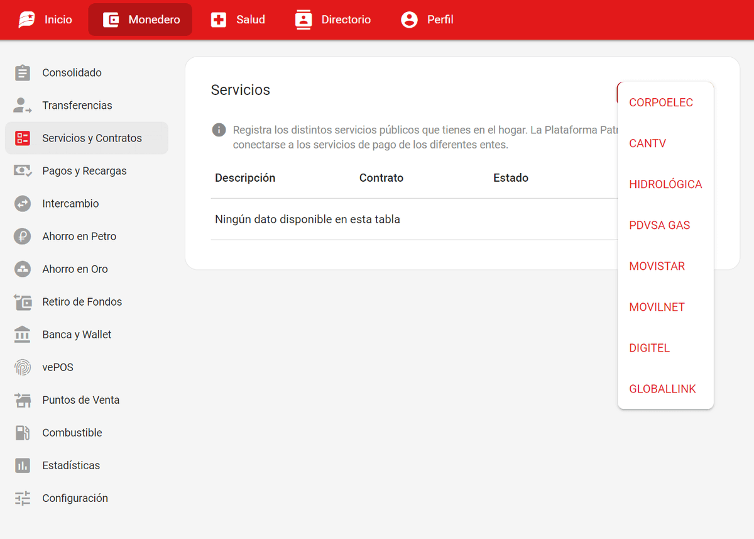Click the Puntos de Venta store icon
The image size is (754, 539).
pyautogui.click(x=23, y=400)
